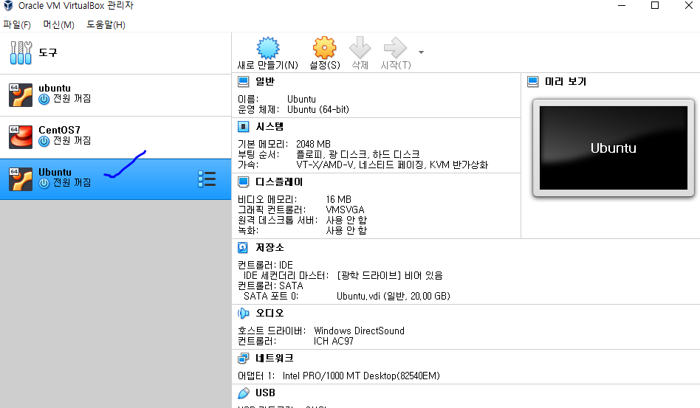Open the USB settings header
Image resolution: width=700 pixels, height=408 pixels.
point(265,393)
